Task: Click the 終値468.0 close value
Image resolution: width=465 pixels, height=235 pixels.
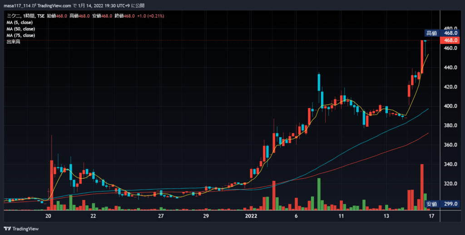Action: (x=124, y=16)
